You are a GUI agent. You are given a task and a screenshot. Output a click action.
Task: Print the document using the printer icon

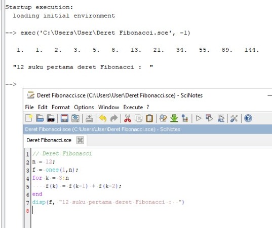tap(89, 118)
